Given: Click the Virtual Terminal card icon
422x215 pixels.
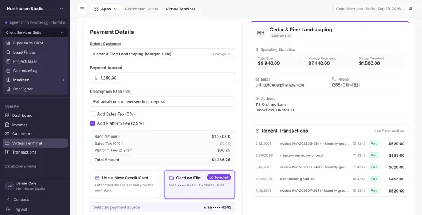Looking at the screenshot, I should 7,143.
